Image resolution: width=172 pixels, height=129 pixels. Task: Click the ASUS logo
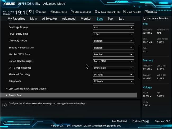[9, 4]
